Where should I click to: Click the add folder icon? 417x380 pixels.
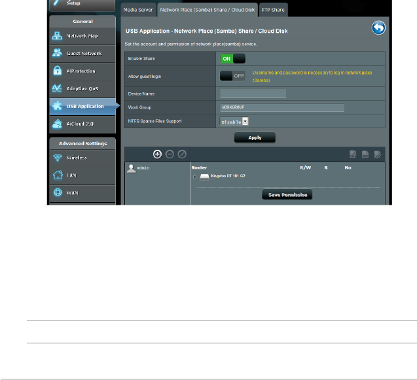pyautogui.click(x=353, y=154)
